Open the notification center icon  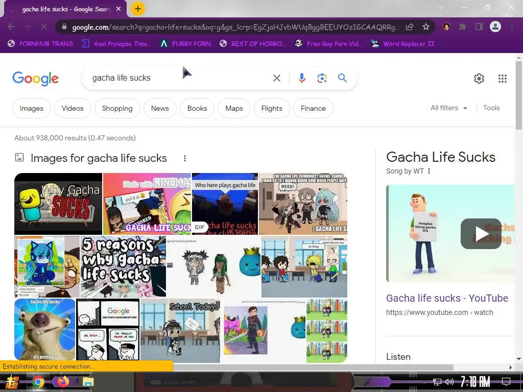[x=506, y=381]
